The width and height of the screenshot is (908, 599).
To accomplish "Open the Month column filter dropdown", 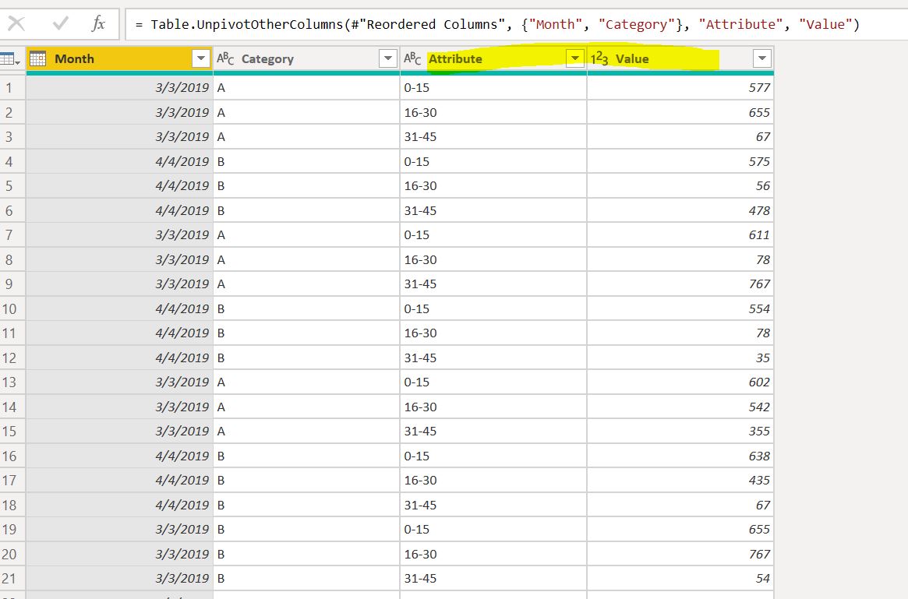I will tap(201, 58).
